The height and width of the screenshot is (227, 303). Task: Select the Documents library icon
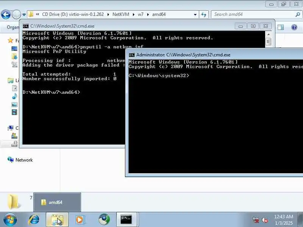pos(14,88)
